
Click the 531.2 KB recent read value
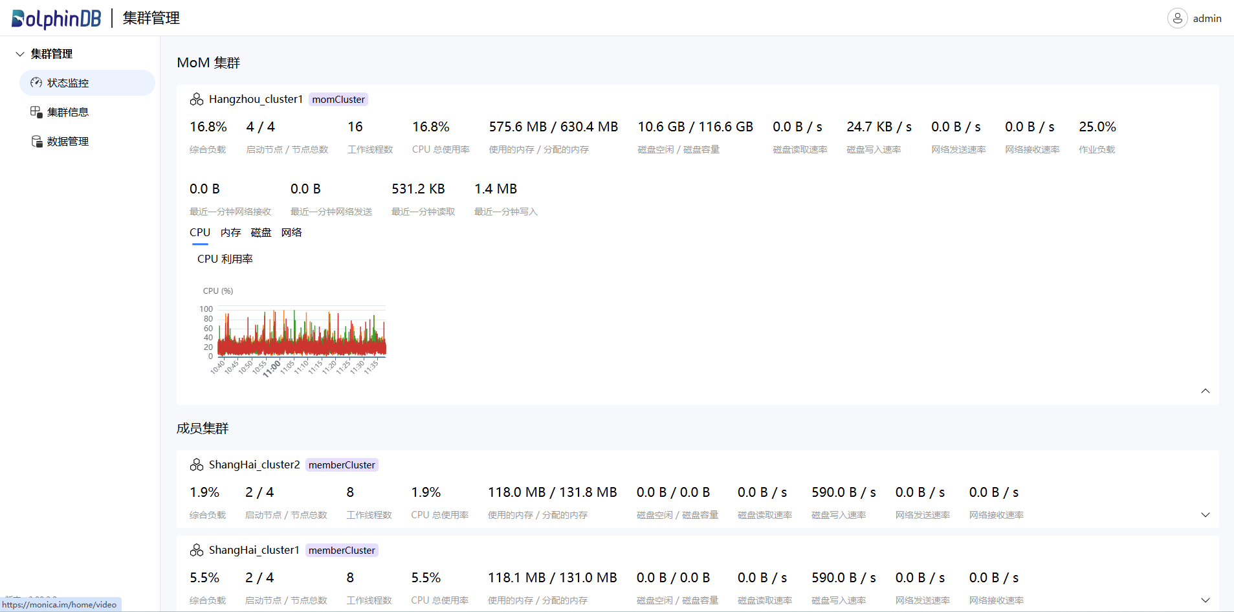[x=418, y=189]
